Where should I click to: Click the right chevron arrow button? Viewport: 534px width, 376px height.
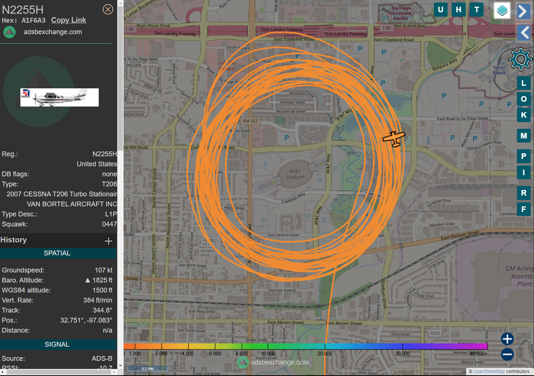pos(523,11)
